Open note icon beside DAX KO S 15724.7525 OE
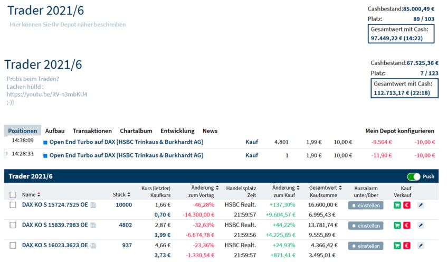The width and height of the screenshot is (447, 262). [x=93, y=205]
